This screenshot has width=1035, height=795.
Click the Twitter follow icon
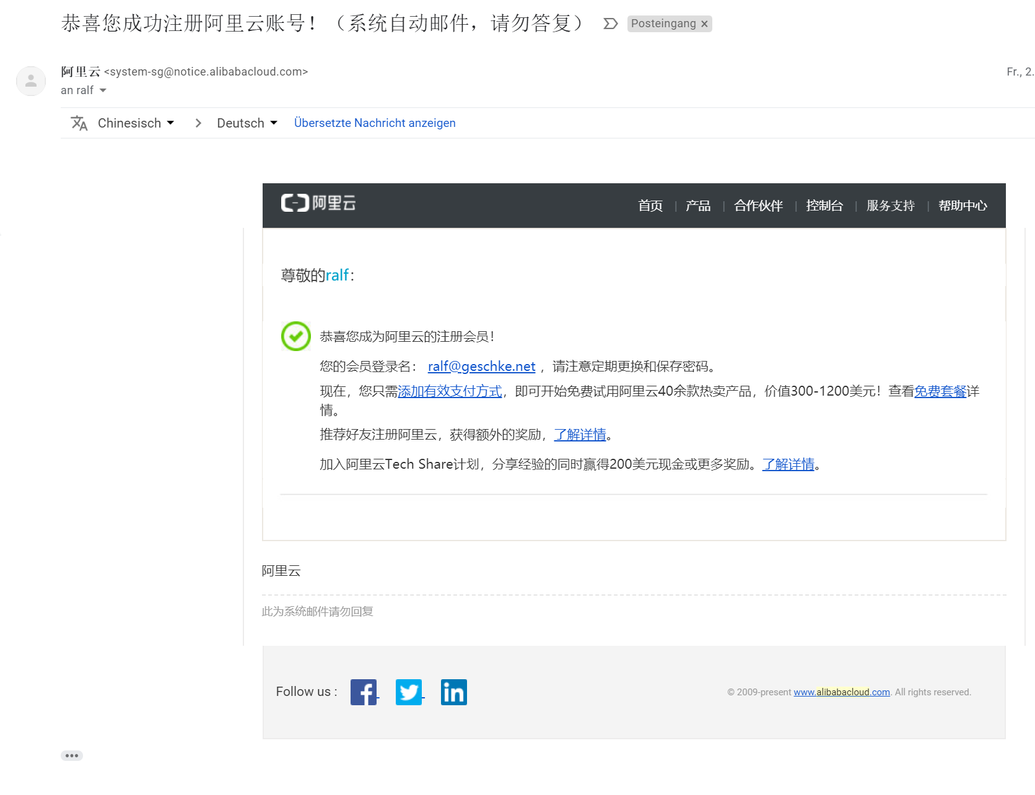pos(409,692)
